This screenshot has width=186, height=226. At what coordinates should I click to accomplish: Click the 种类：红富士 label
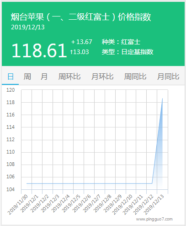coord(121,42)
